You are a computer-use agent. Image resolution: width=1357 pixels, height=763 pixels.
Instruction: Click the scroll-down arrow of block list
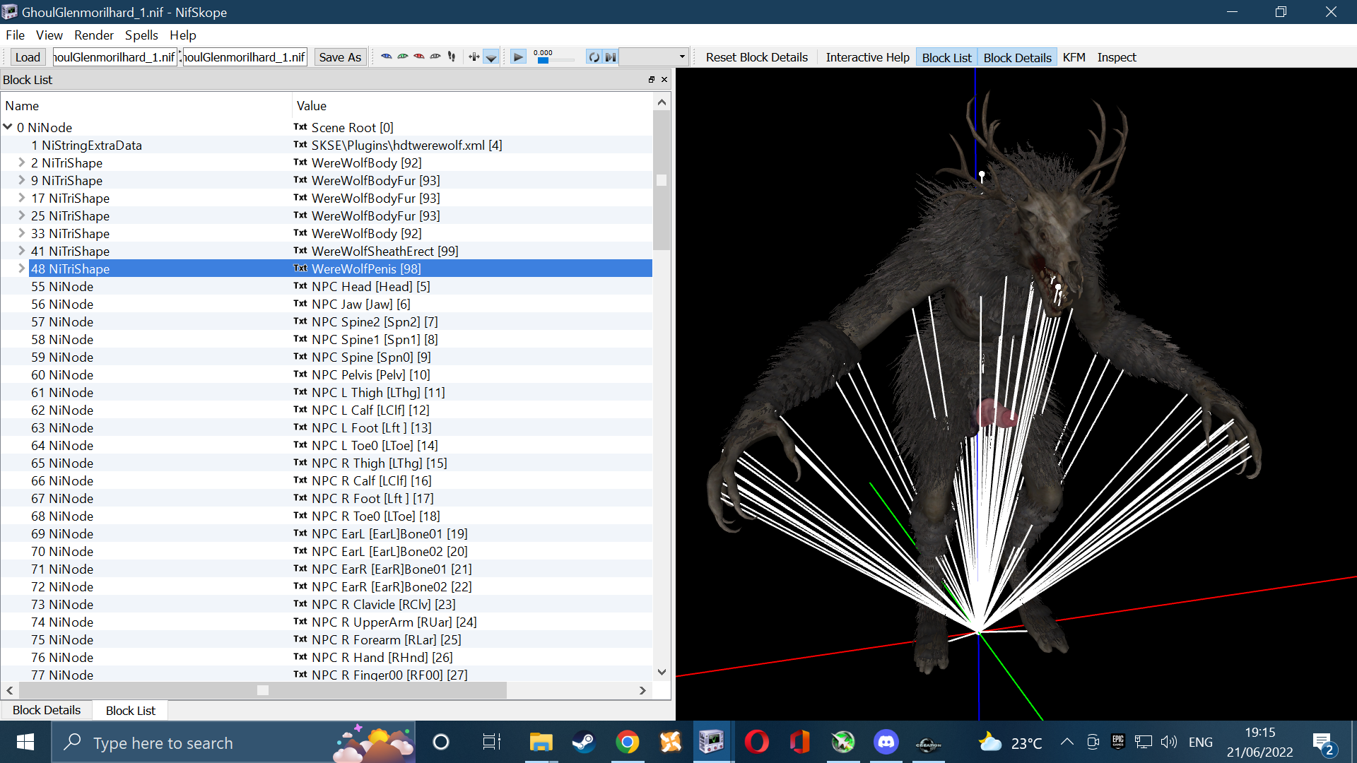click(662, 672)
